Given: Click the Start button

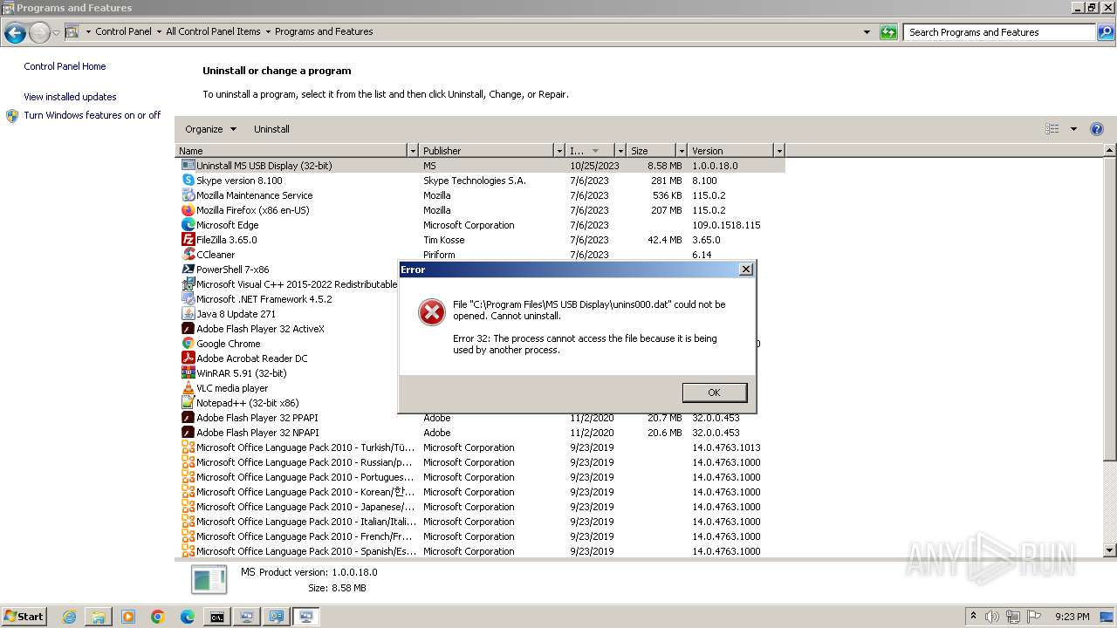Looking at the screenshot, I should [x=24, y=616].
